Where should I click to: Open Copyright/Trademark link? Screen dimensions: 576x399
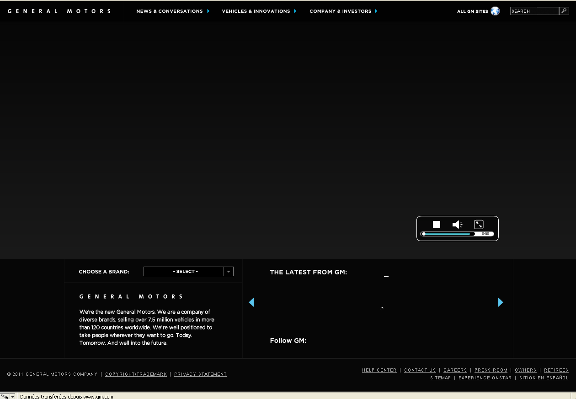[136, 374]
